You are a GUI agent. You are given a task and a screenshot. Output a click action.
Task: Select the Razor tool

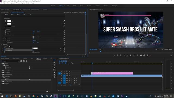(x=54, y=67)
